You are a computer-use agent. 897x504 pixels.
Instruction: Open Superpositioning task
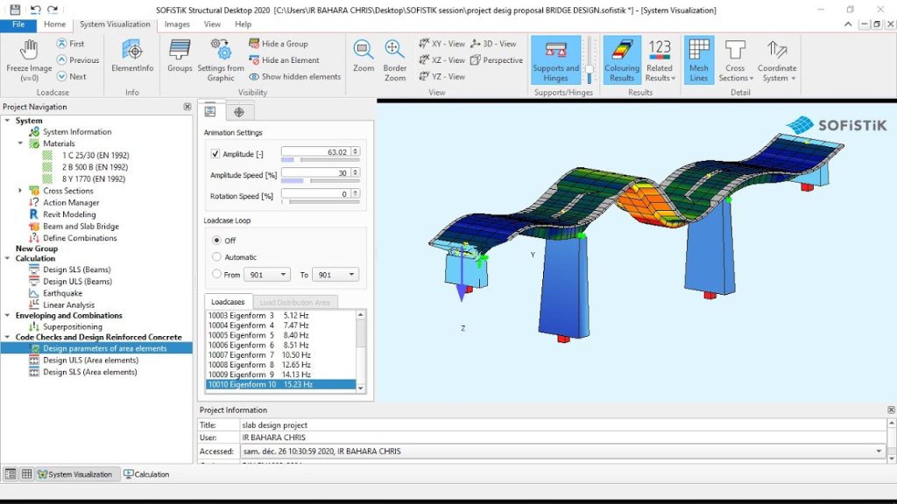(72, 327)
